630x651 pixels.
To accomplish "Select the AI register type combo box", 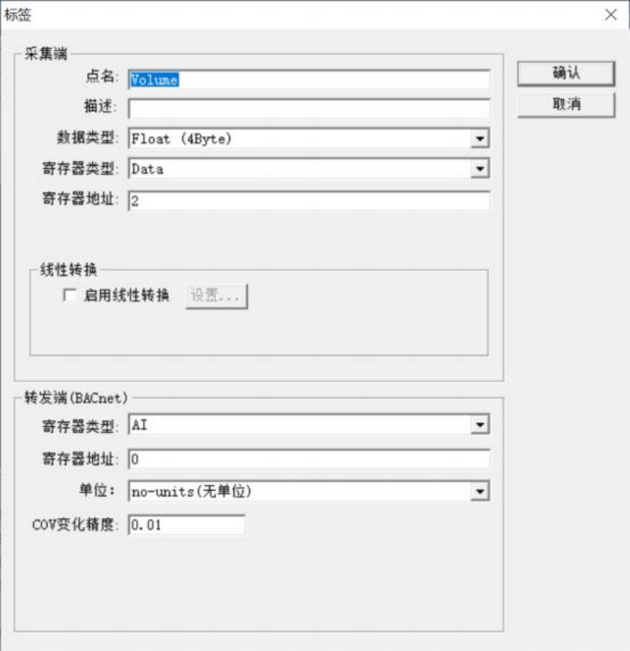I will 309,425.
